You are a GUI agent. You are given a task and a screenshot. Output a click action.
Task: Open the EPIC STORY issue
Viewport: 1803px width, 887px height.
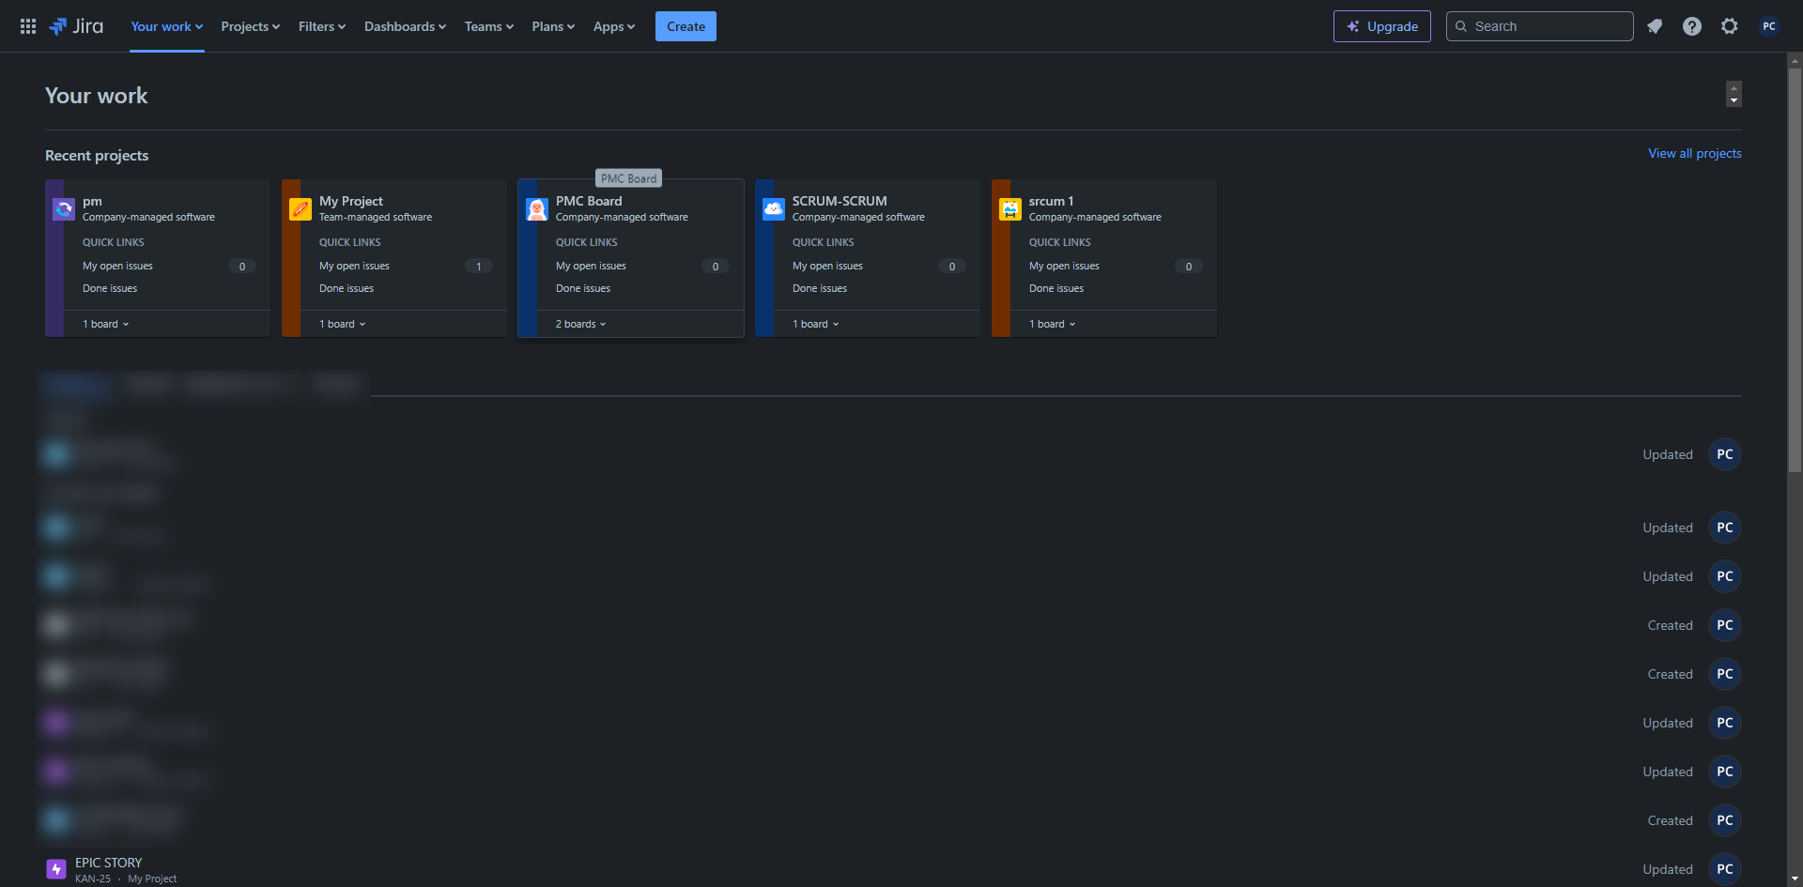(x=109, y=863)
